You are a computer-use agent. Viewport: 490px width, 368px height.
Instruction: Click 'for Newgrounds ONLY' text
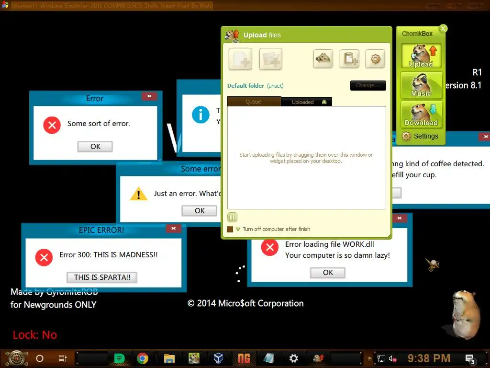click(x=54, y=304)
